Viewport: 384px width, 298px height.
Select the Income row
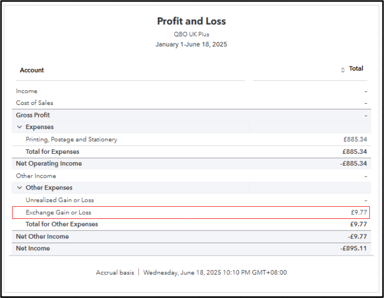[27, 91]
